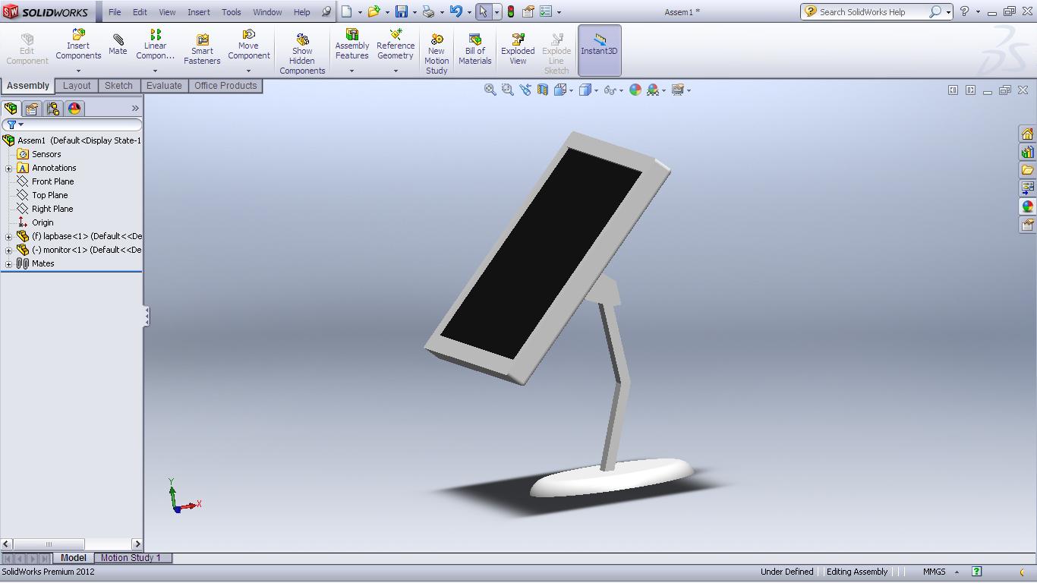Create an Exploded View
1037x583 pixels.
(518, 50)
